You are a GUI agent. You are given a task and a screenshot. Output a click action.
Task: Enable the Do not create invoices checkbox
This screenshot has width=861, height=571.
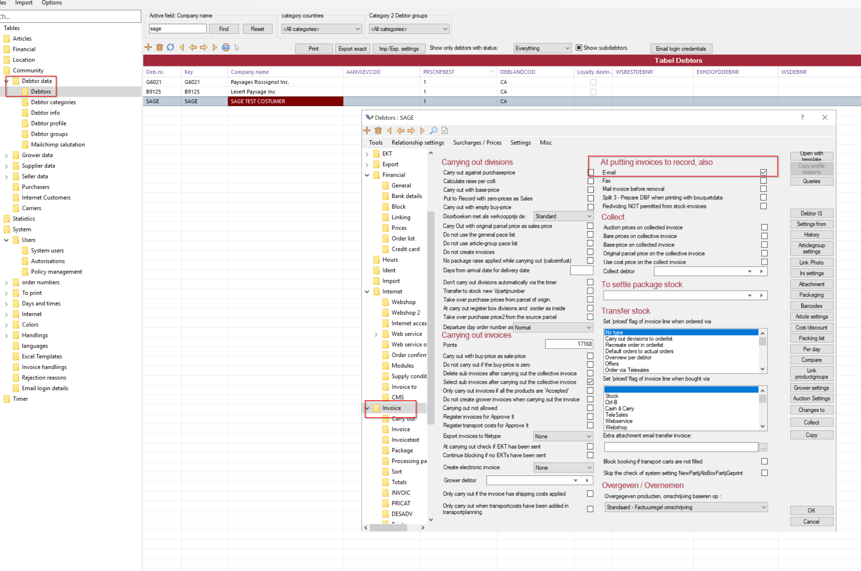[590, 252]
